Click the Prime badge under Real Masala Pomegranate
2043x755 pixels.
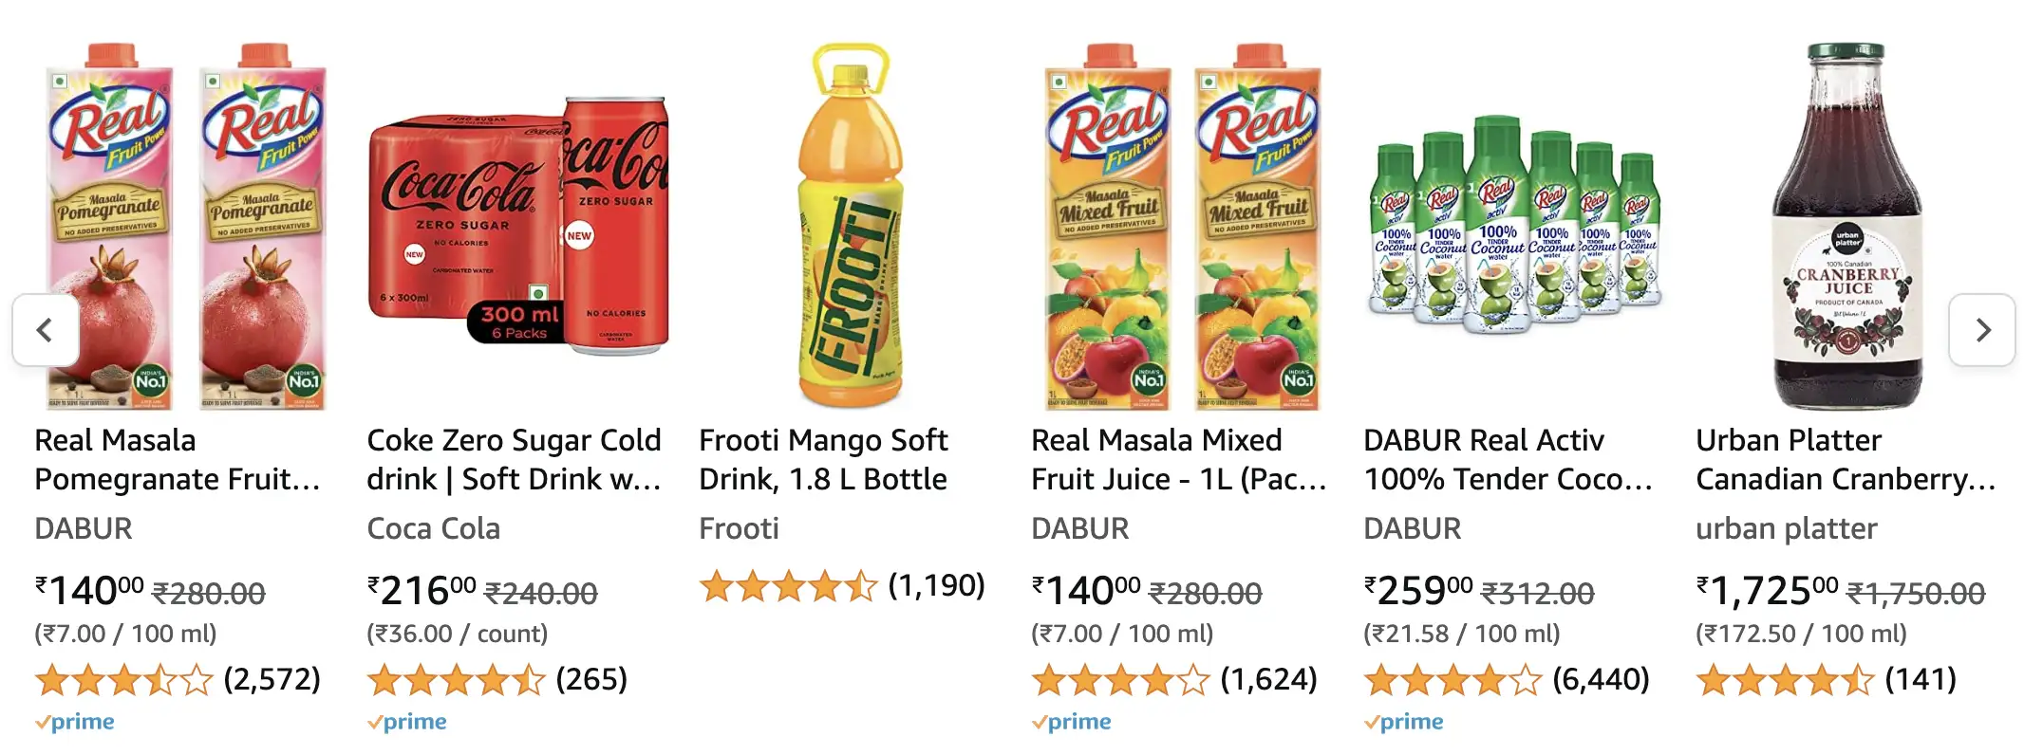click(x=74, y=722)
